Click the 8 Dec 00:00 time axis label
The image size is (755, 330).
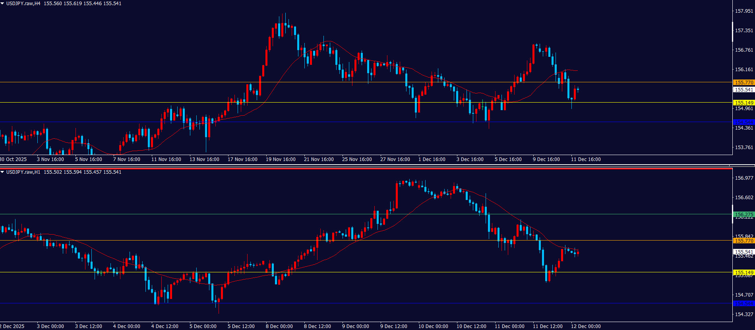point(279,326)
